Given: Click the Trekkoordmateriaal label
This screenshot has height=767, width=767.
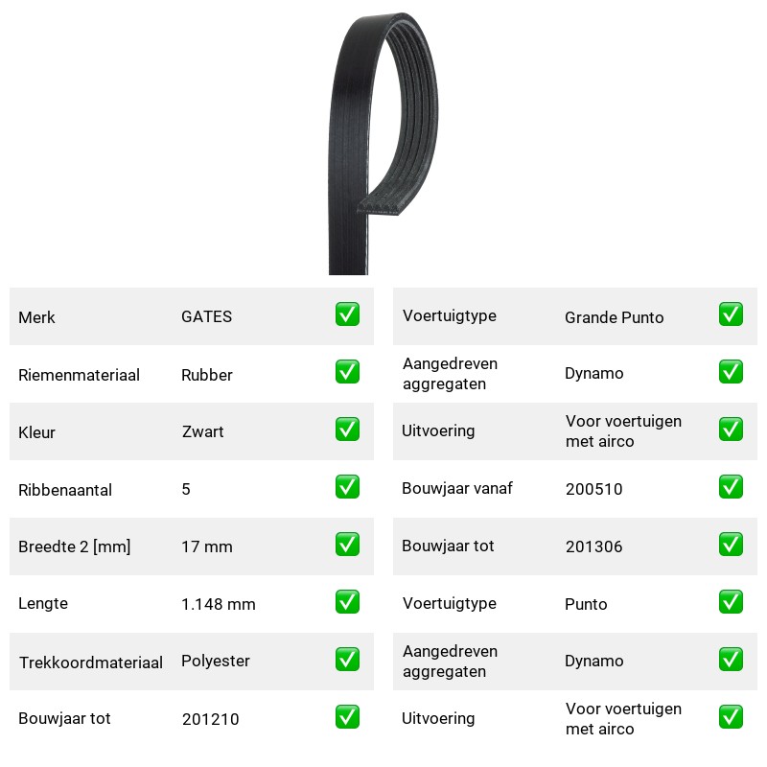Looking at the screenshot, I should tap(90, 662).
